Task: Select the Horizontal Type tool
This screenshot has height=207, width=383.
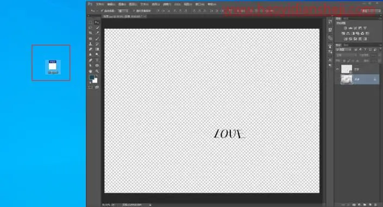Action: click(x=97, y=60)
